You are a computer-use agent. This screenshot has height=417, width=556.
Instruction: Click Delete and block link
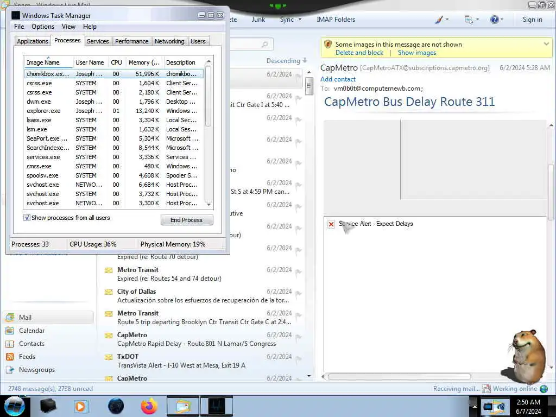click(359, 53)
